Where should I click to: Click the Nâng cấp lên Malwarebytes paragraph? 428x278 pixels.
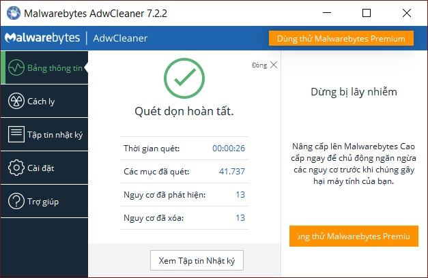(354, 164)
